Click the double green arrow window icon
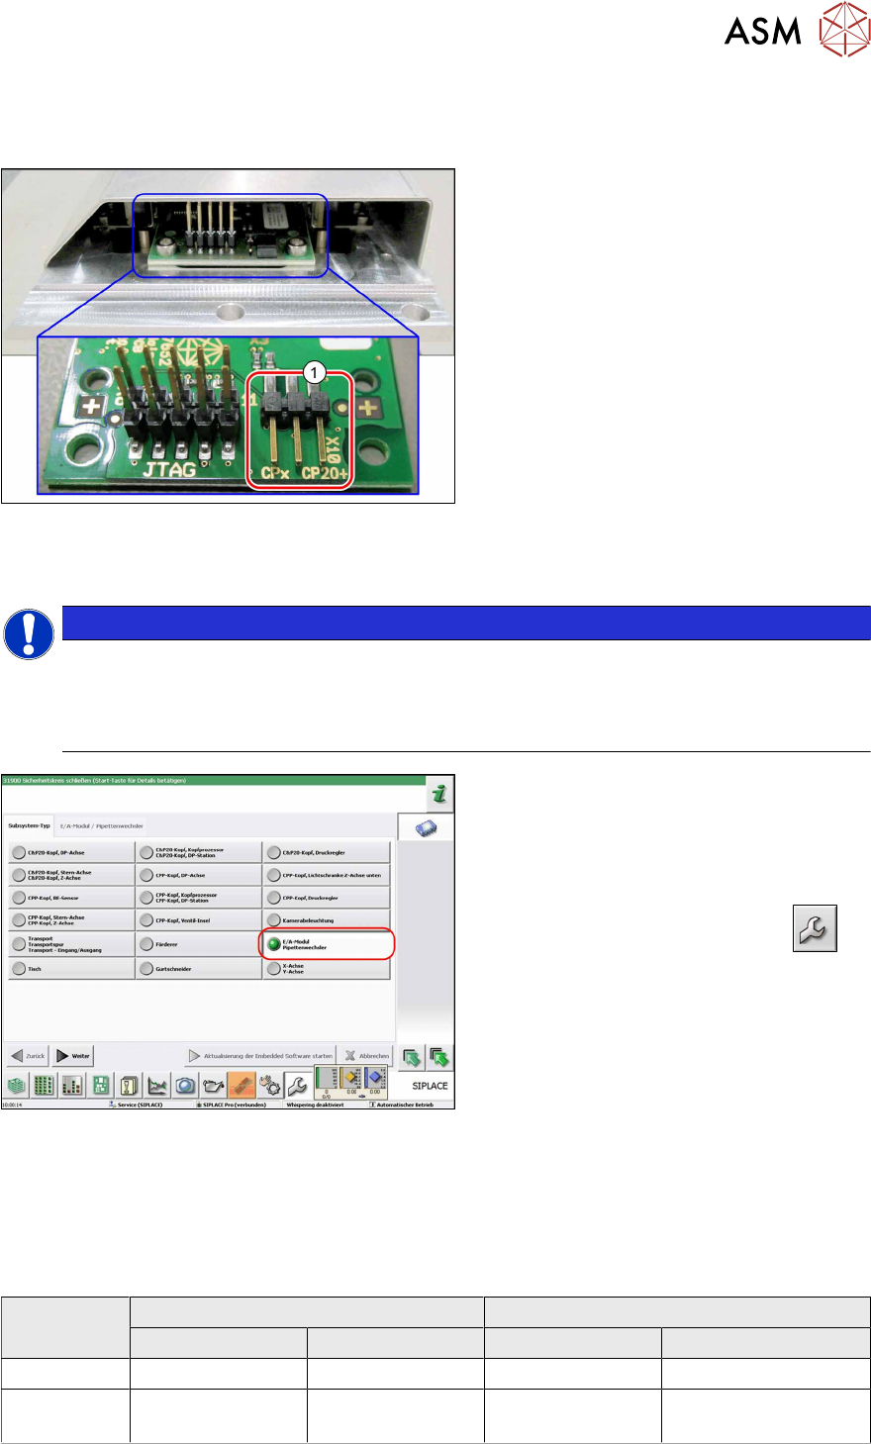 pyautogui.click(x=439, y=1057)
